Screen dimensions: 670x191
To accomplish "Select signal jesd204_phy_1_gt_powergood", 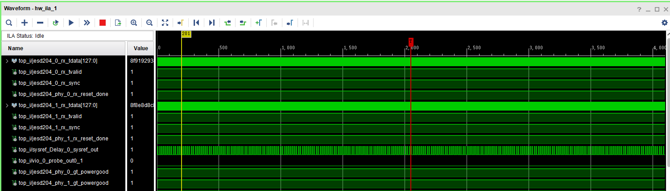I will click(x=63, y=183).
